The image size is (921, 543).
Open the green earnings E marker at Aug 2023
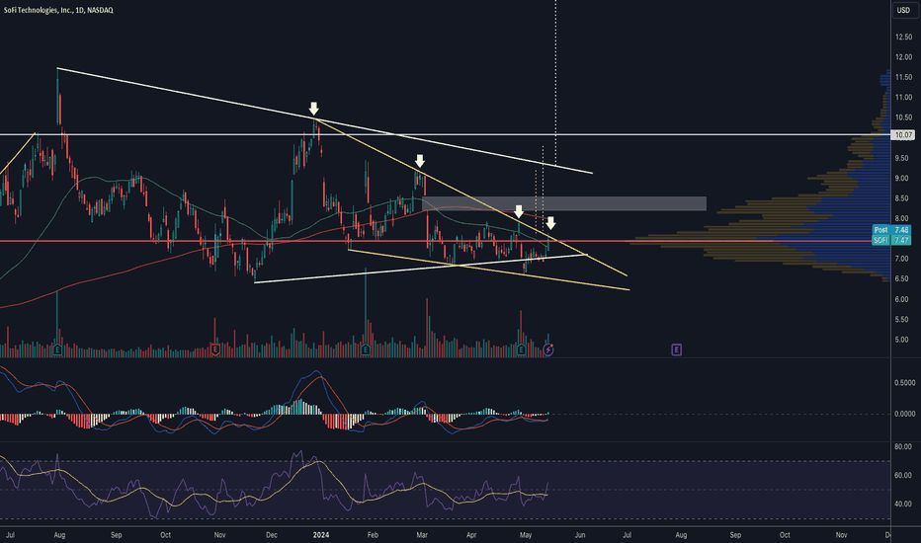click(x=57, y=349)
